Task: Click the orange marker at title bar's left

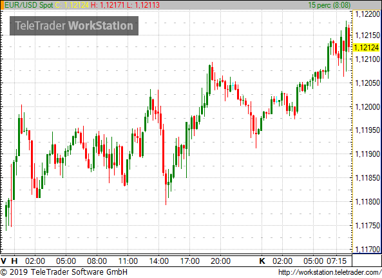Action: (2, 5)
